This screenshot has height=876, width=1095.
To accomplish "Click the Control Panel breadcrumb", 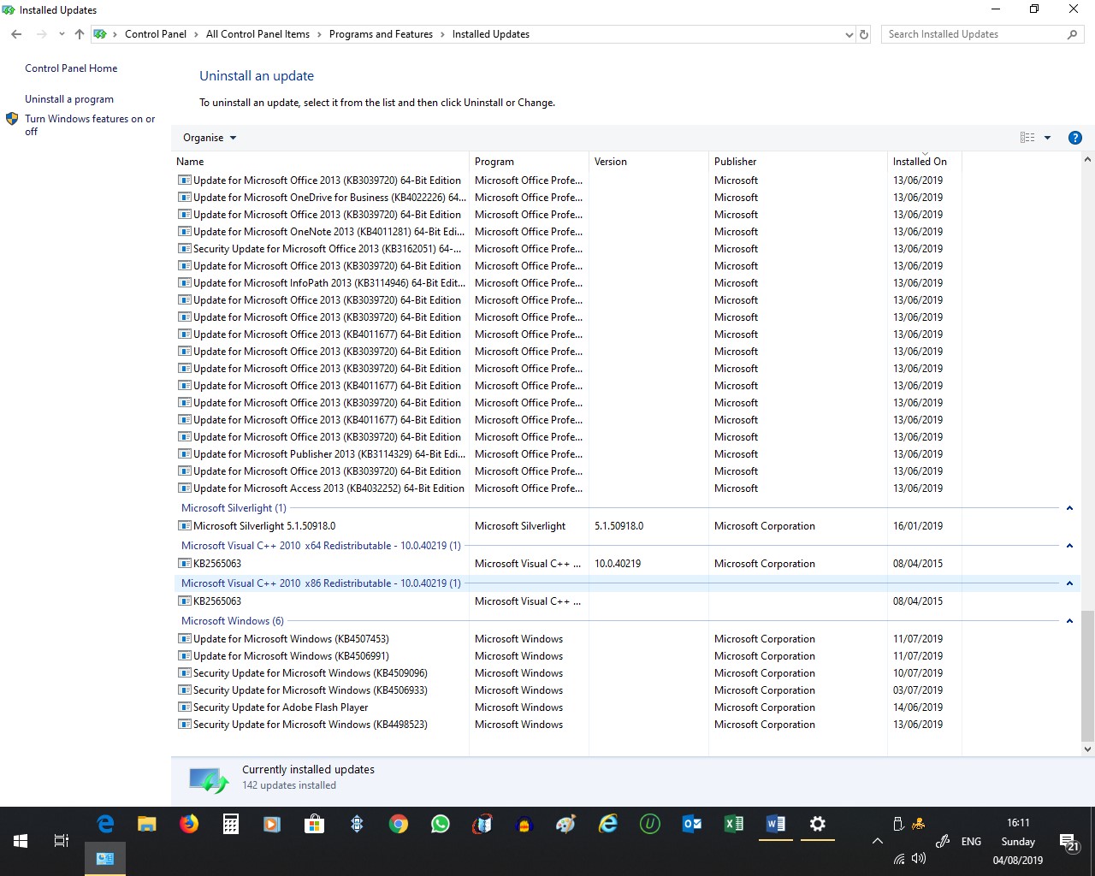I will click(x=156, y=34).
